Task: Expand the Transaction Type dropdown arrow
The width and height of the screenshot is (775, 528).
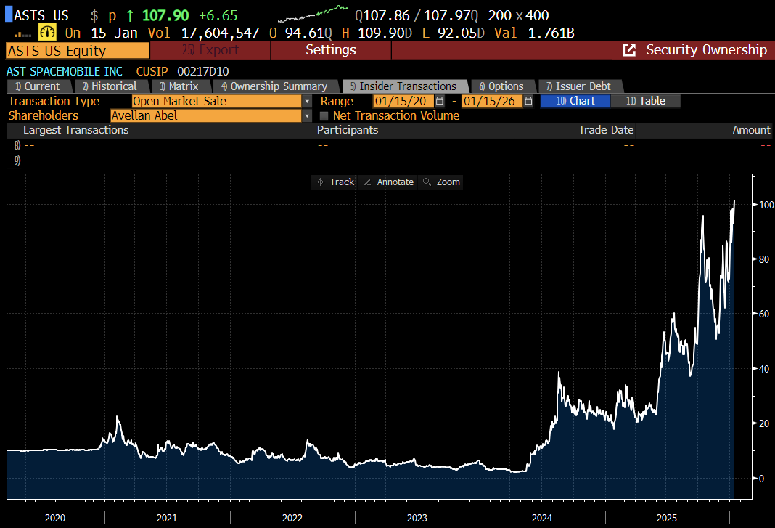Action: (x=307, y=101)
